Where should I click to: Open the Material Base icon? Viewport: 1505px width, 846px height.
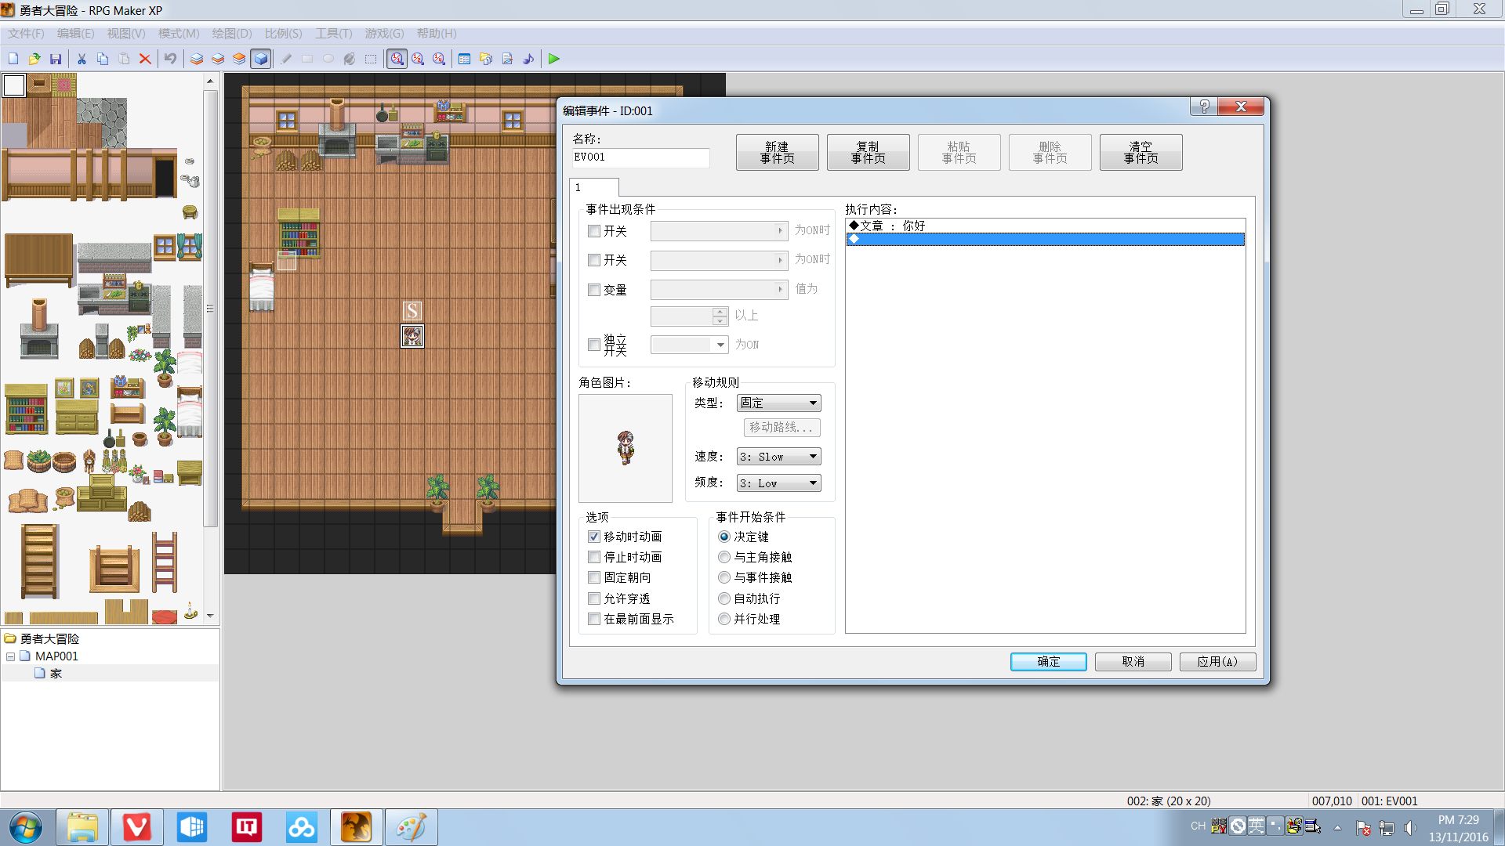pyautogui.click(x=486, y=59)
